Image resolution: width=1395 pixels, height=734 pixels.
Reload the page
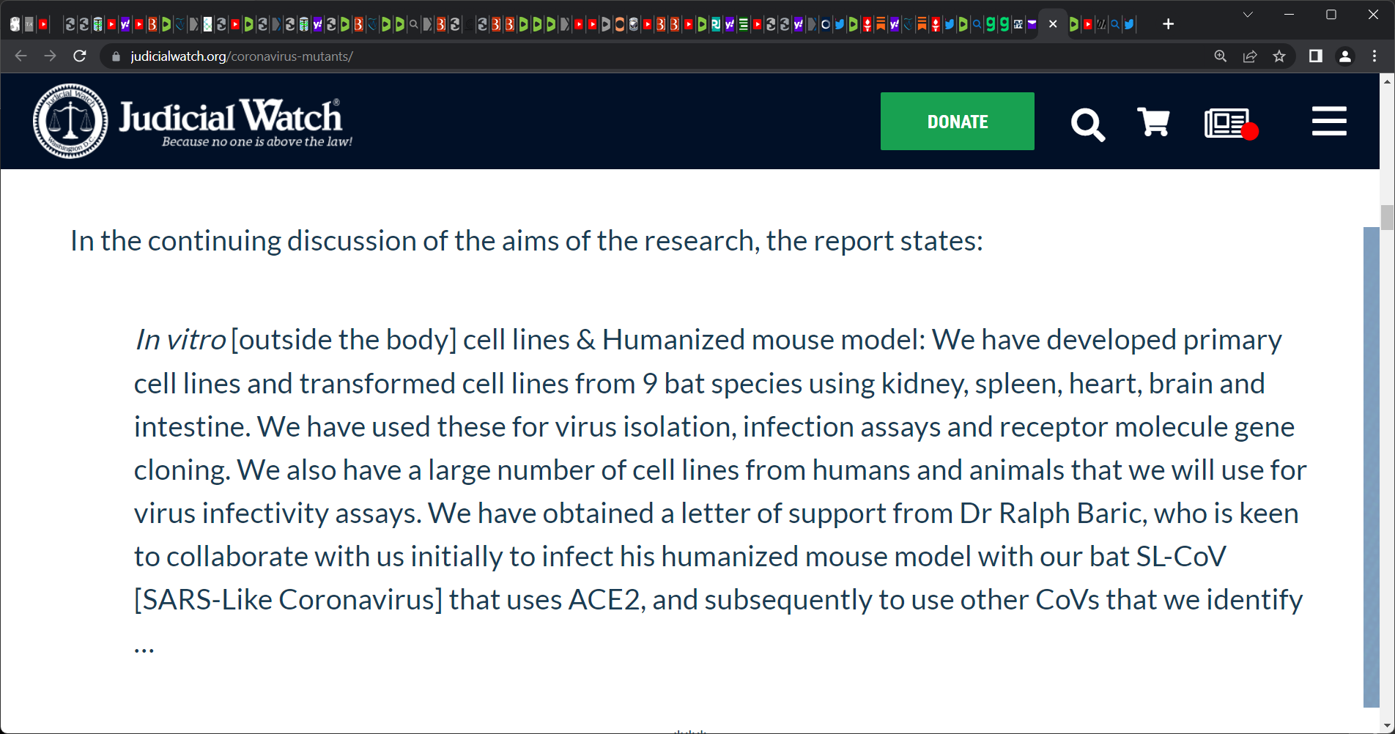[x=80, y=56]
